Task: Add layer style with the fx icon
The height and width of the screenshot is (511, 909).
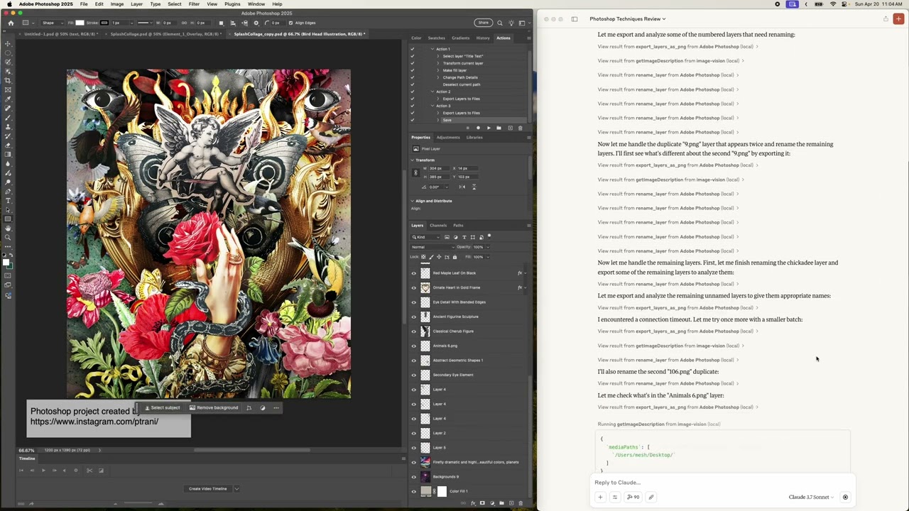Action: point(474,503)
